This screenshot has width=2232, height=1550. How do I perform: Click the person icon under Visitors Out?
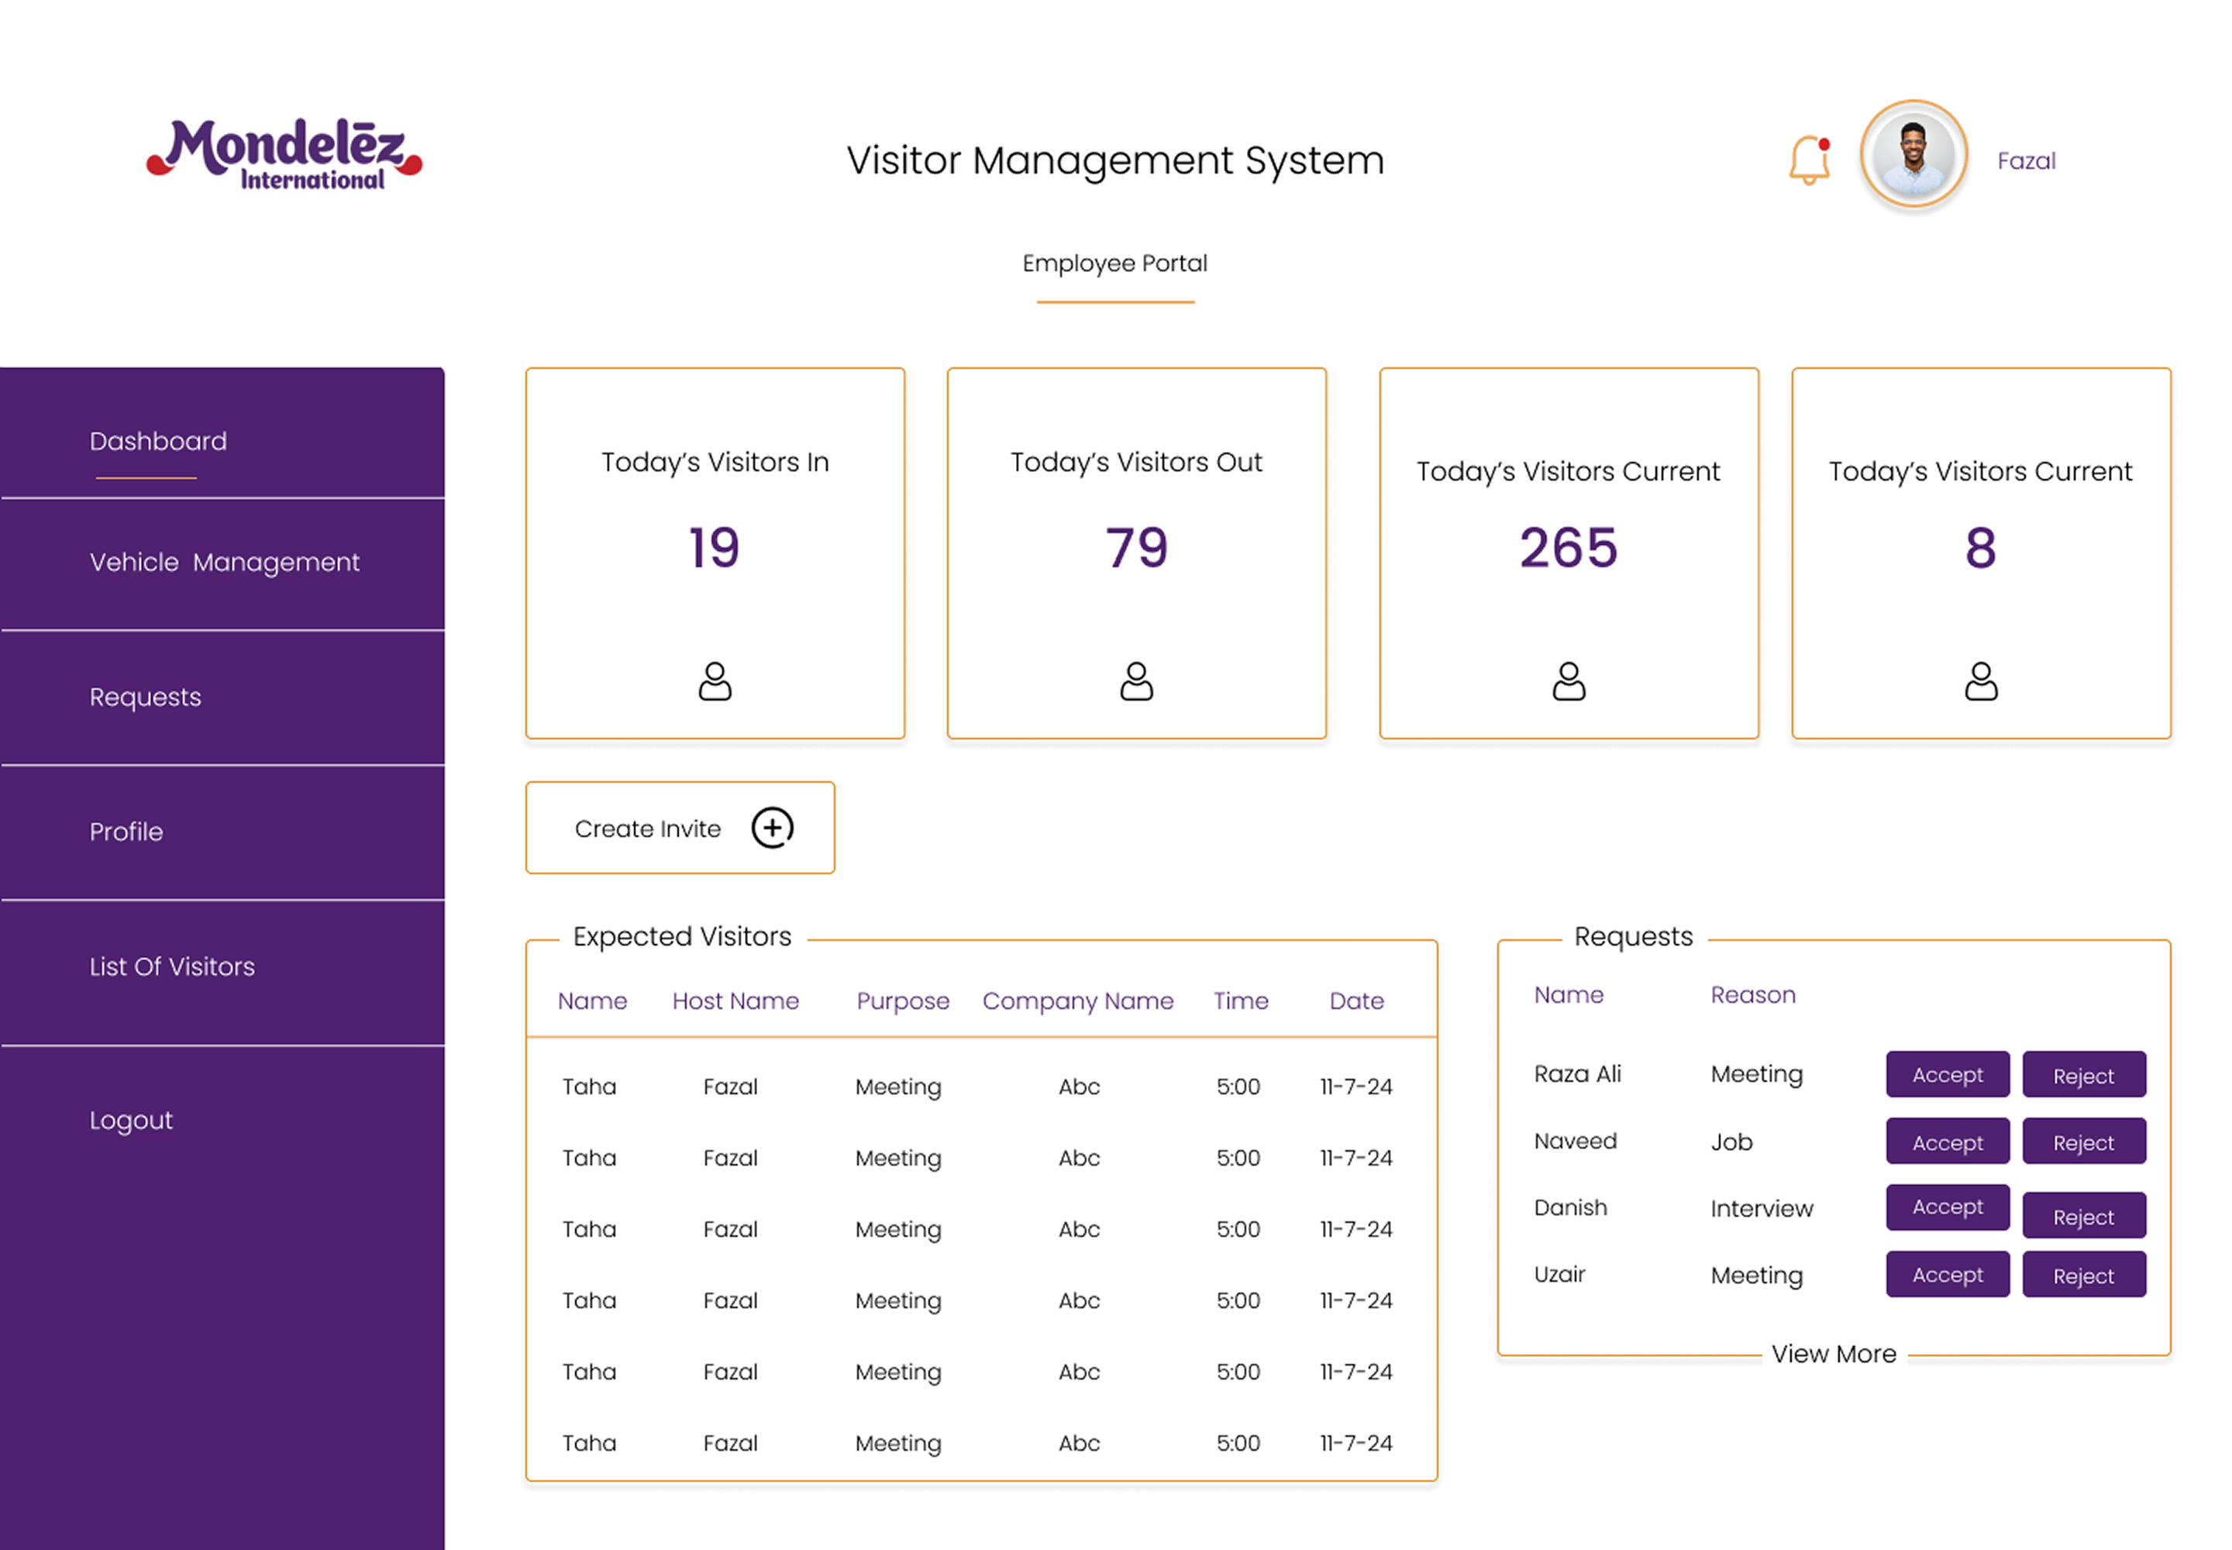[1136, 680]
